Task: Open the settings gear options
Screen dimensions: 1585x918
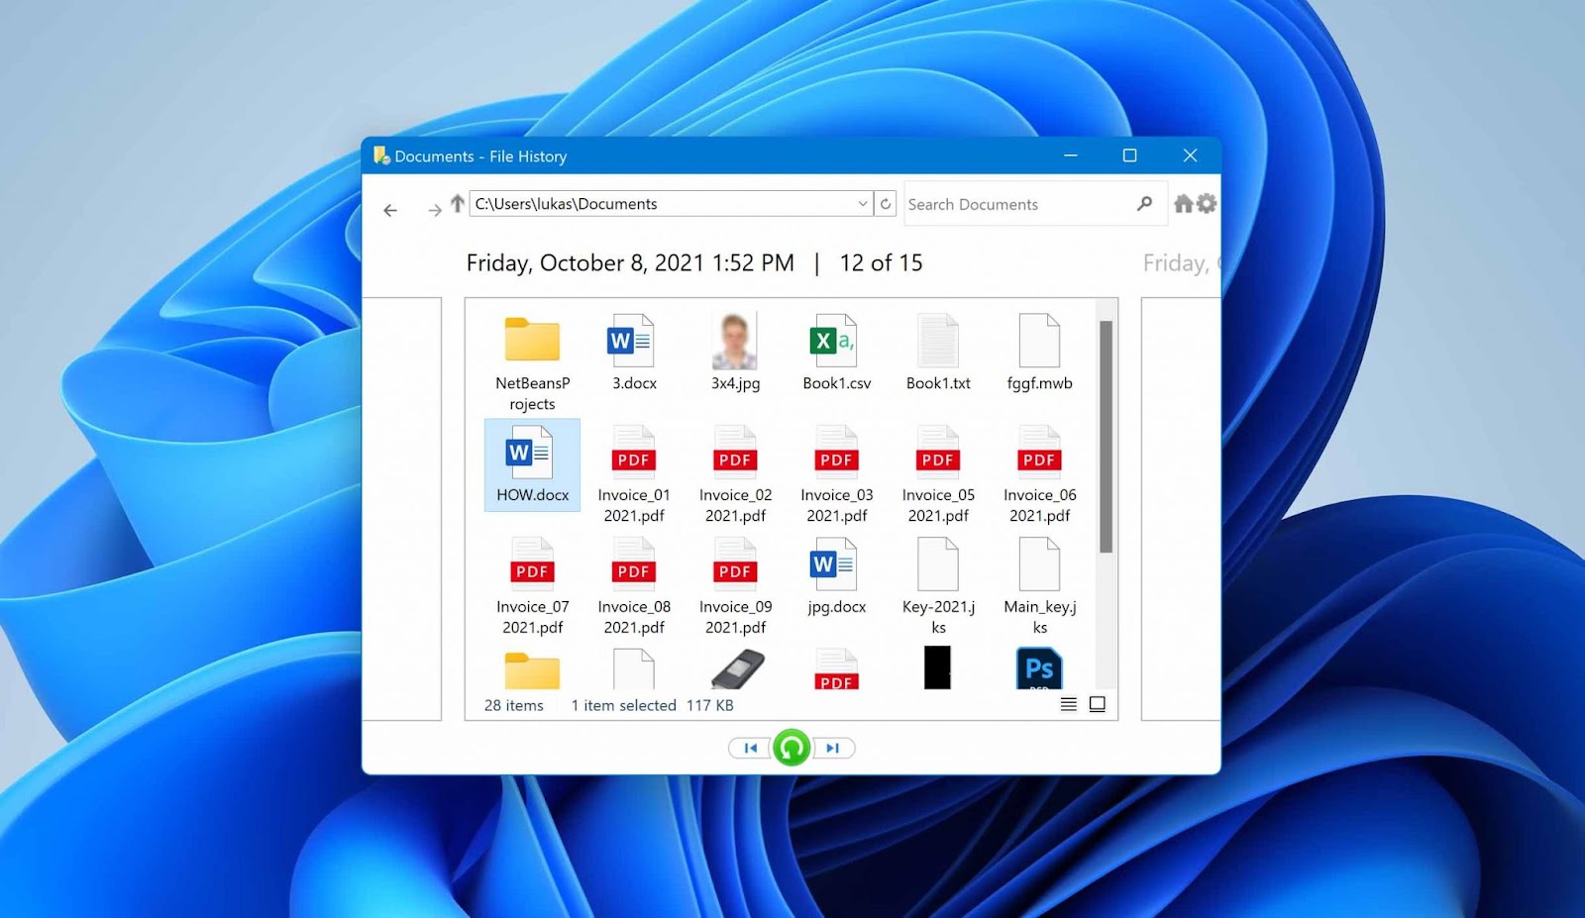Action: 1206,203
